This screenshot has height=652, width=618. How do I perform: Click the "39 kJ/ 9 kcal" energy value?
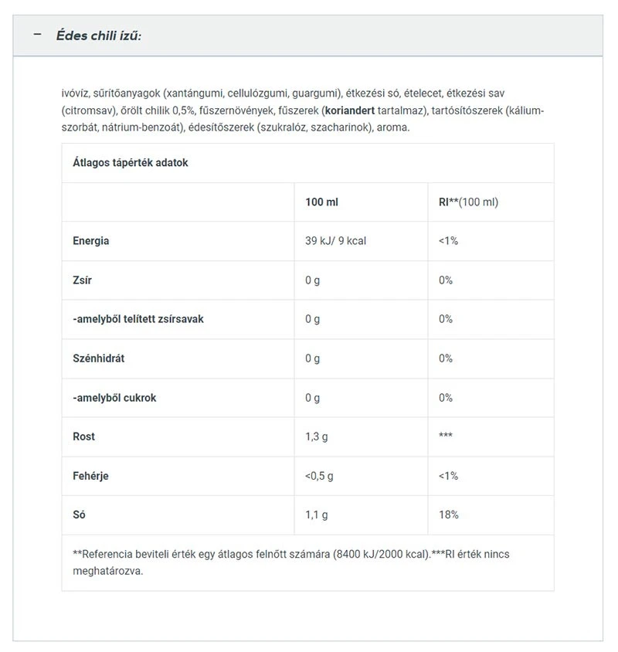[x=335, y=241]
